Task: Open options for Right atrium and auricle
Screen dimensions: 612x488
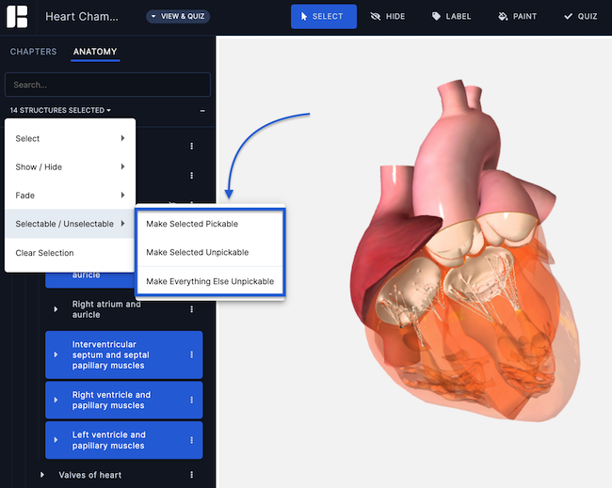Action: tap(192, 309)
